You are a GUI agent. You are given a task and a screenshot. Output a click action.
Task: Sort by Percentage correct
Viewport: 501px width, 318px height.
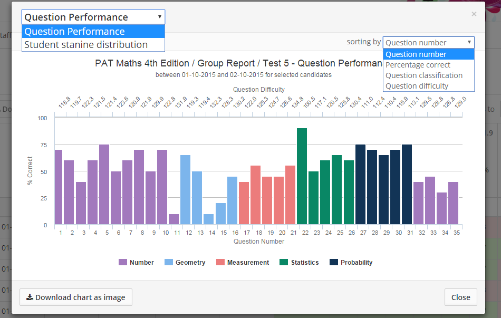tap(428, 65)
